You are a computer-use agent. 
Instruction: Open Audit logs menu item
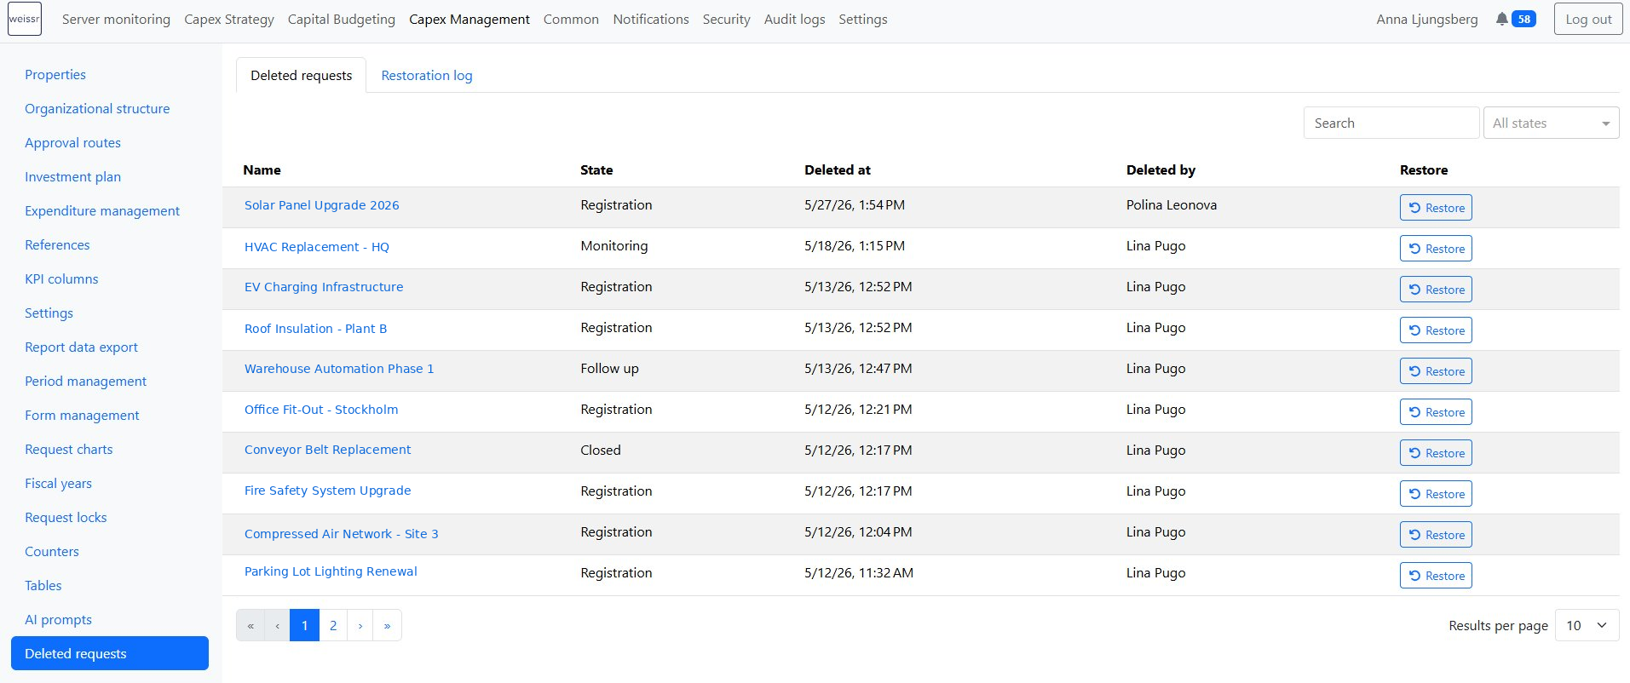(794, 19)
